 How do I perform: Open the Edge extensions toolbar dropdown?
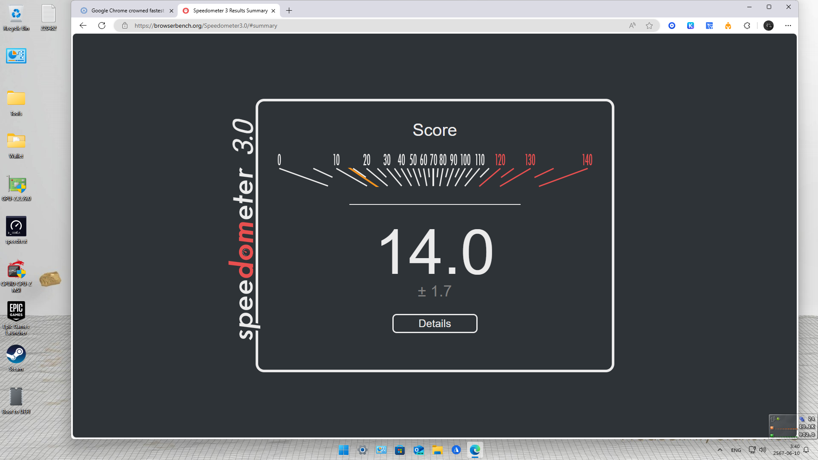(747, 25)
